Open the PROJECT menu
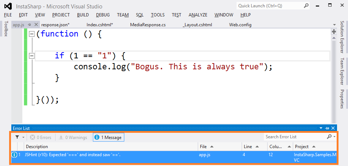 pos(61,15)
